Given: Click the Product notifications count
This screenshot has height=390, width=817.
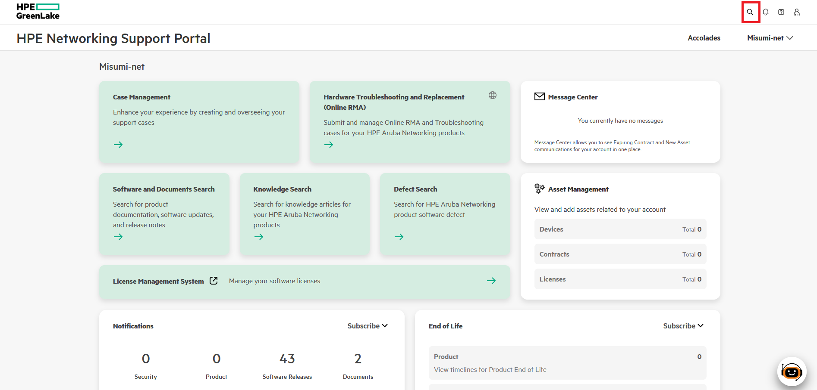Looking at the screenshot, I should click(x=217, y=359).
